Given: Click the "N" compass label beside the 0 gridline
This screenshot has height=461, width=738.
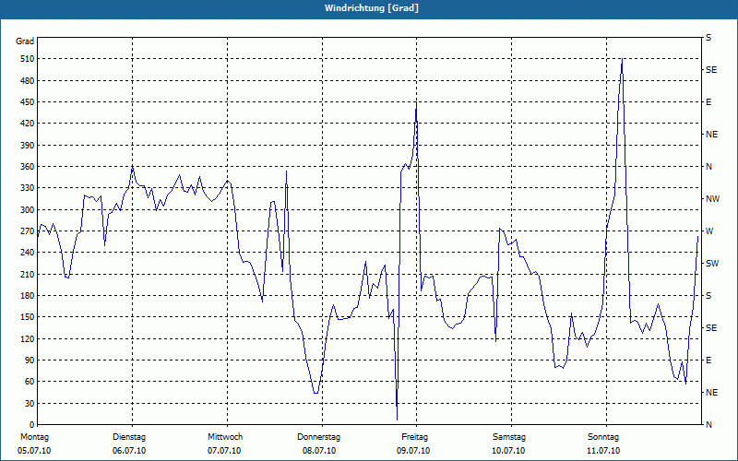Looking at the screenshot, I should (x=708, y=425).
